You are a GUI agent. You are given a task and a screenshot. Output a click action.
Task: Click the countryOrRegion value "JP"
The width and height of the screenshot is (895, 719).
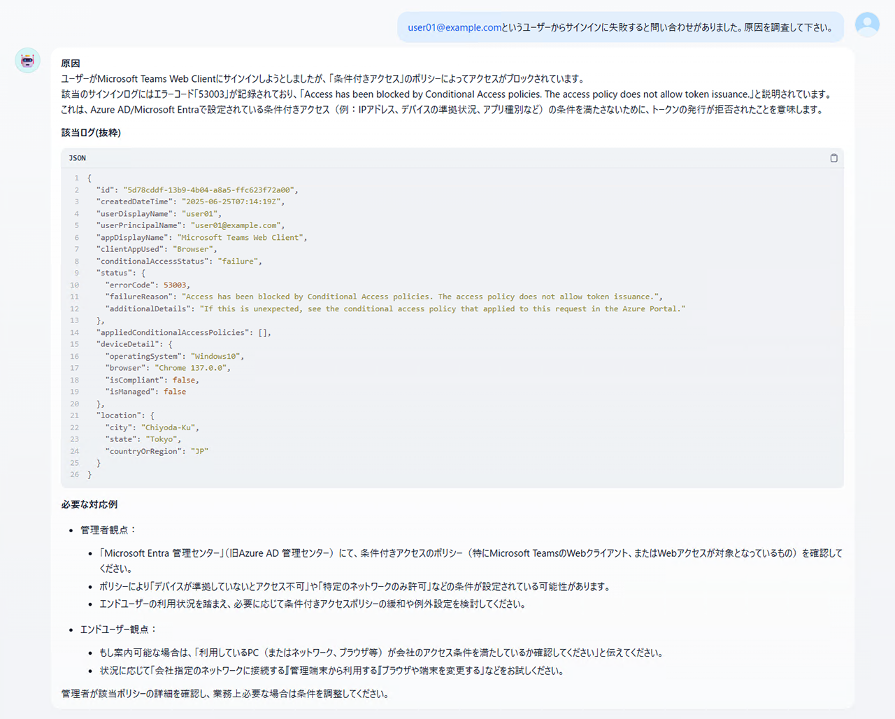pos(199,451)
